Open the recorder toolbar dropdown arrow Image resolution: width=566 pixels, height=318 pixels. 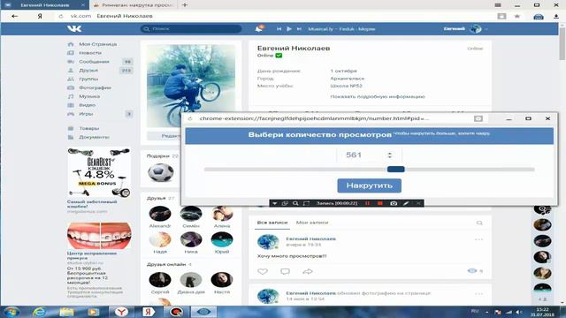pyautogui.click(x=275, y=203)
